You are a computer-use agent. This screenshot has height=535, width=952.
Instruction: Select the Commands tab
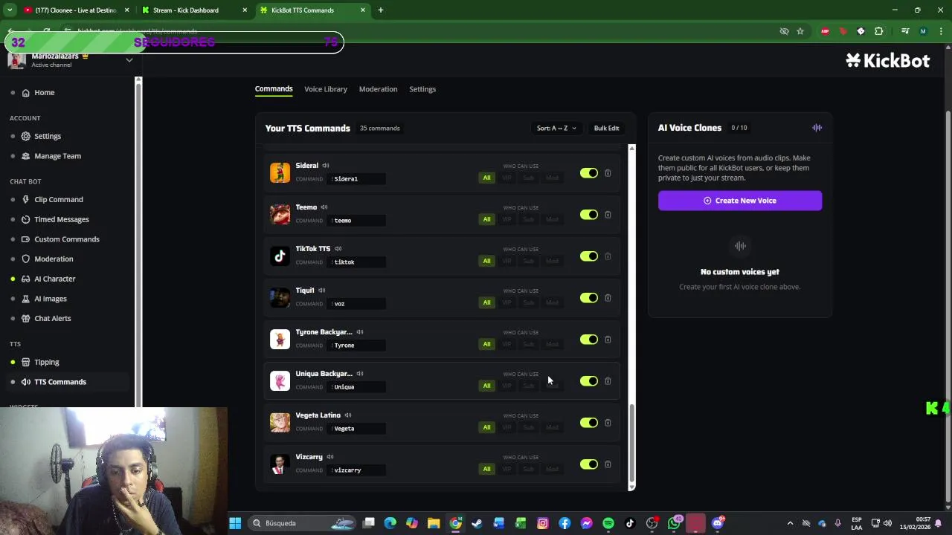(274, 89)
